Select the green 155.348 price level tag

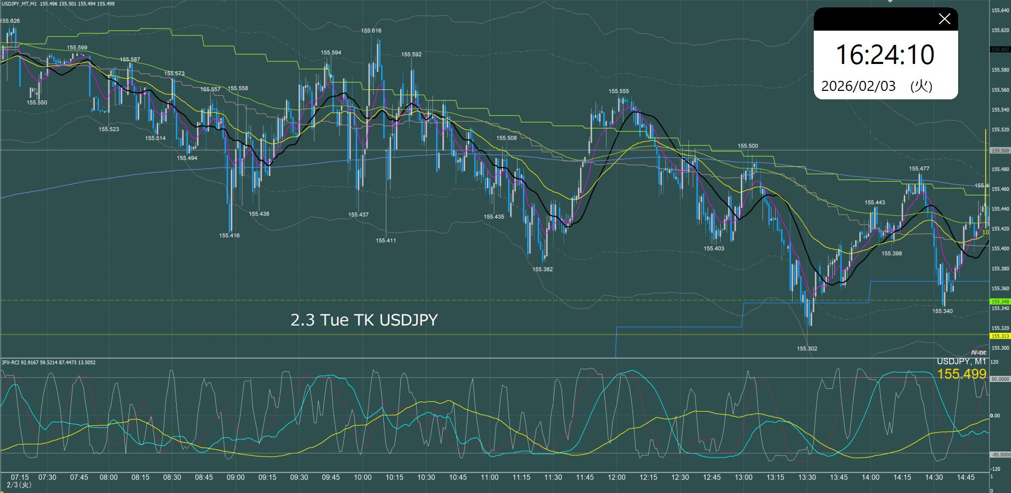(x=999, y=301)
